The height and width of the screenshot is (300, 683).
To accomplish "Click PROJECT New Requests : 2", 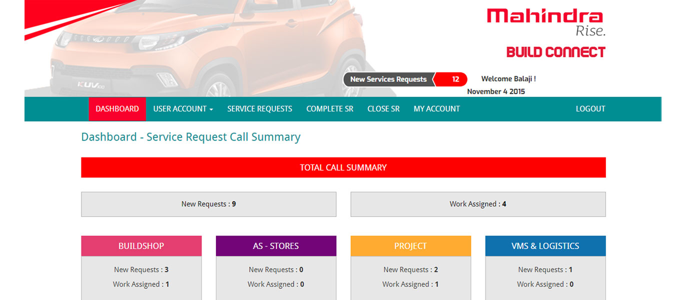I will coord(411,270).
